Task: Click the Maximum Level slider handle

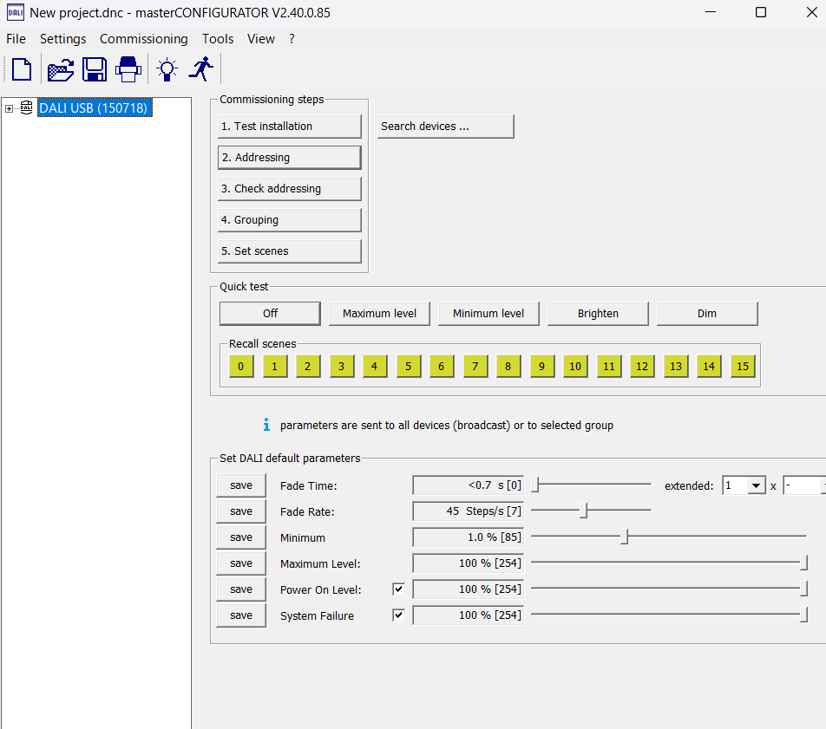Action: click(803, 563)
